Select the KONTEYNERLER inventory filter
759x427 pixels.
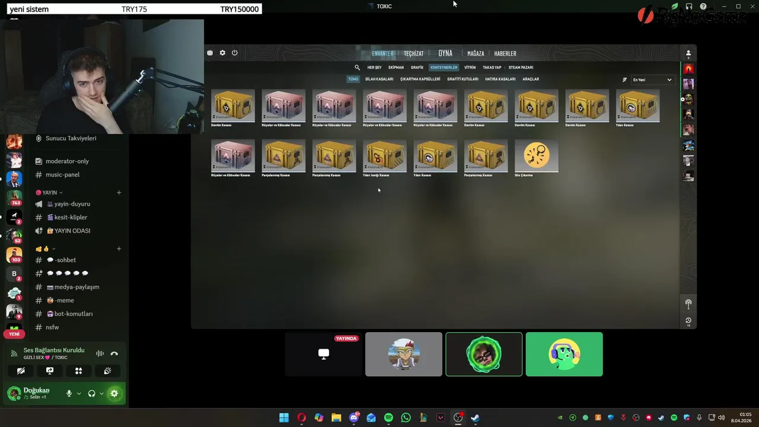[444, 68]
